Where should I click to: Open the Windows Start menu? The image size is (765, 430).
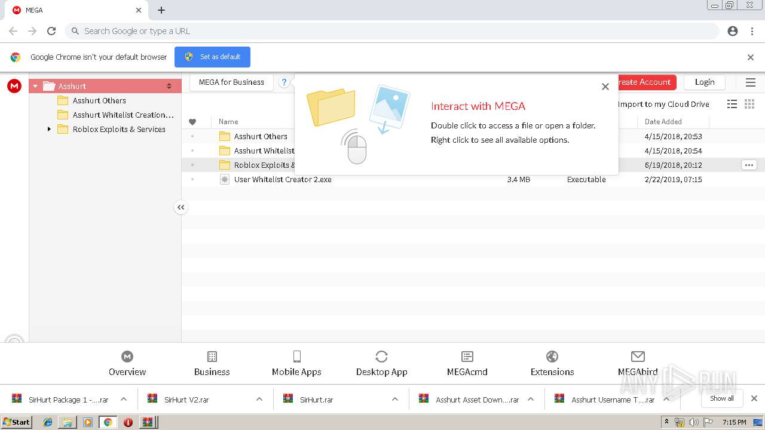click(x=16, y=422)
